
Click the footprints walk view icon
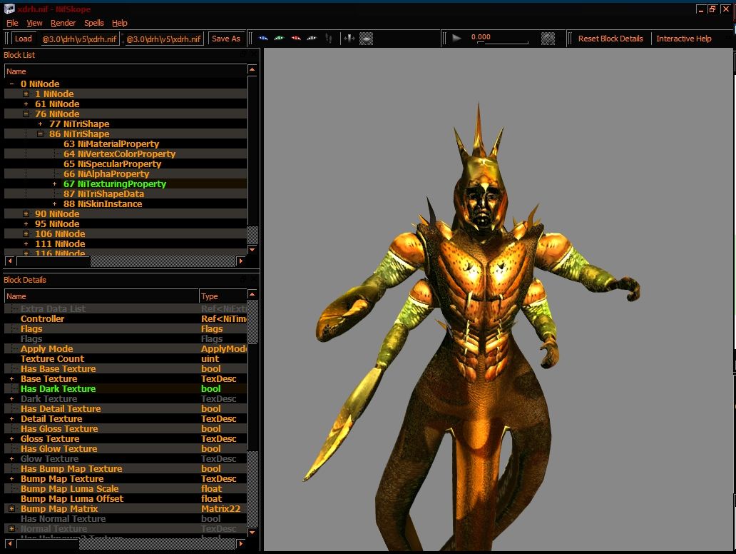329,39
